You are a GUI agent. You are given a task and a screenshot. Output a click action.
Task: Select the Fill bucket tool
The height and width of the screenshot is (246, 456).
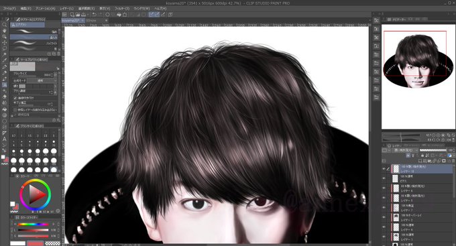[5, 109]
